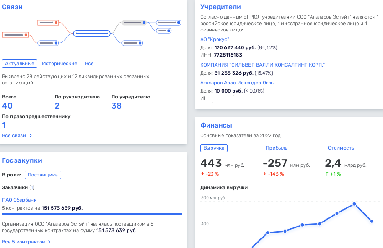Click the last data point on revenue chart
383x248 pixels.
[372, 222]
